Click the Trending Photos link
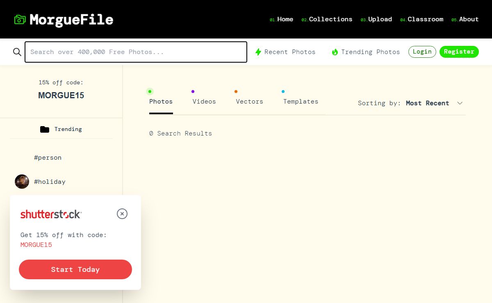 click(370, 52)
